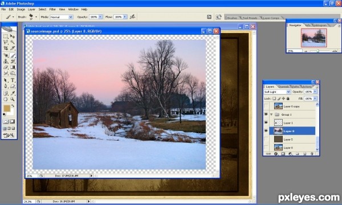Click the foreground color swatch

pyautogui.click(x=7, y=109)
